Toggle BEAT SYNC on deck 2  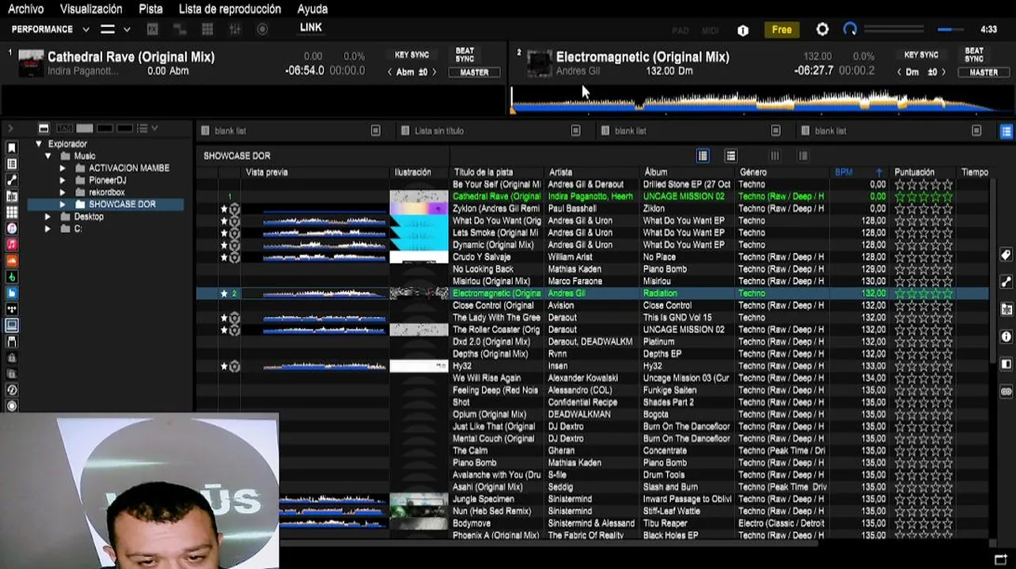[974, 55]
